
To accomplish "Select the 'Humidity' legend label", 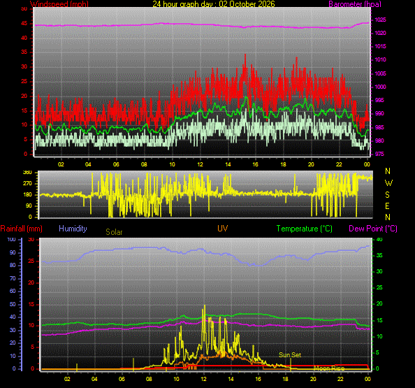I will coord(73,229).
